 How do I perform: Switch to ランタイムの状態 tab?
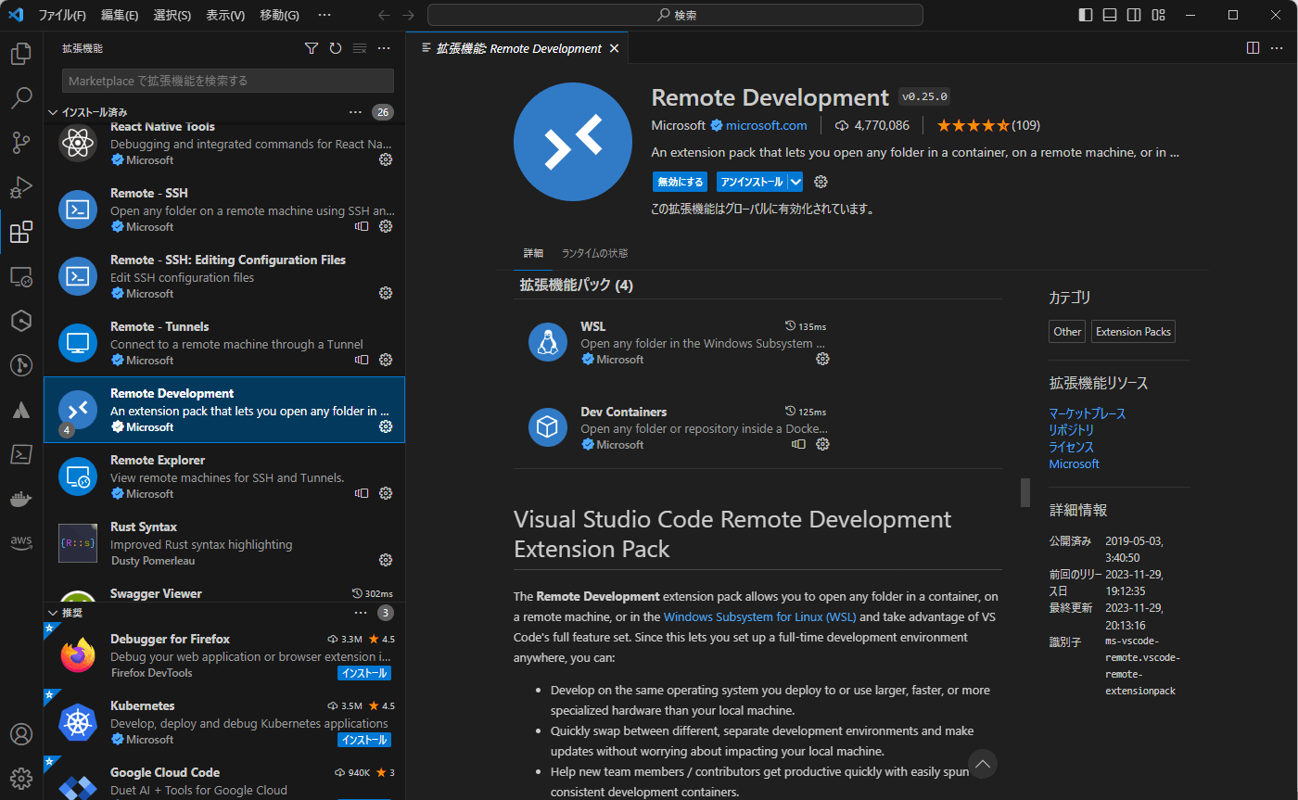pyautogui.click(x=594, y=253)
